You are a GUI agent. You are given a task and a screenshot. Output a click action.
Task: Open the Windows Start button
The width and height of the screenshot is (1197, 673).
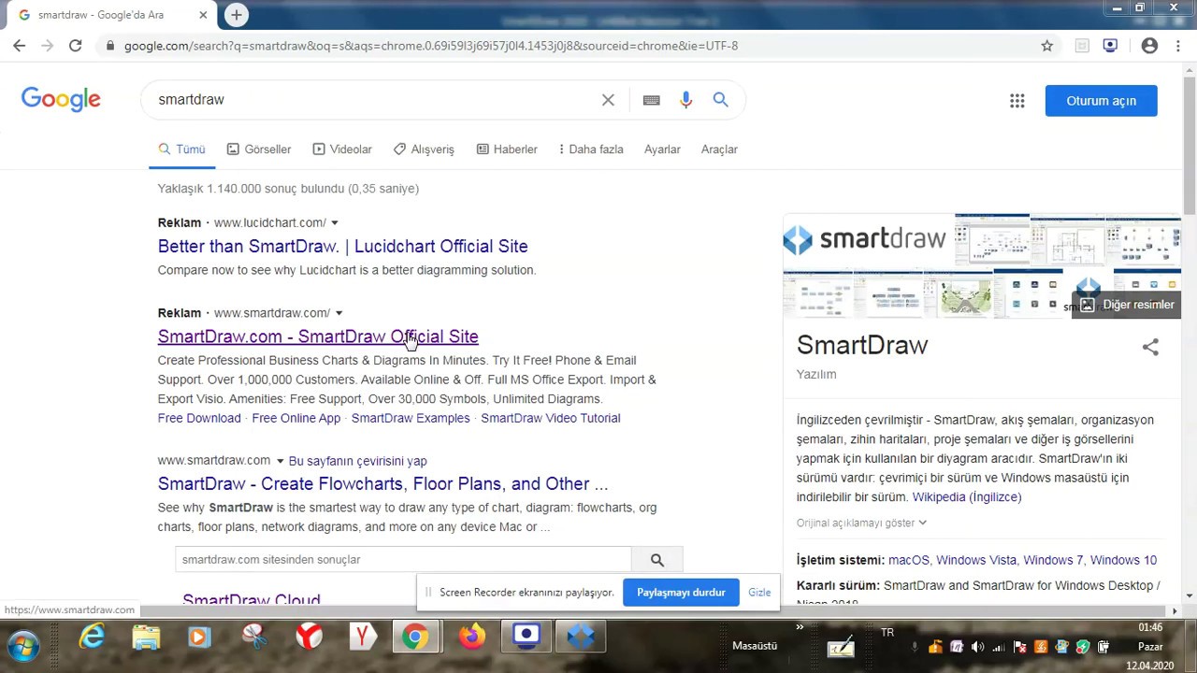coord(23,645)
